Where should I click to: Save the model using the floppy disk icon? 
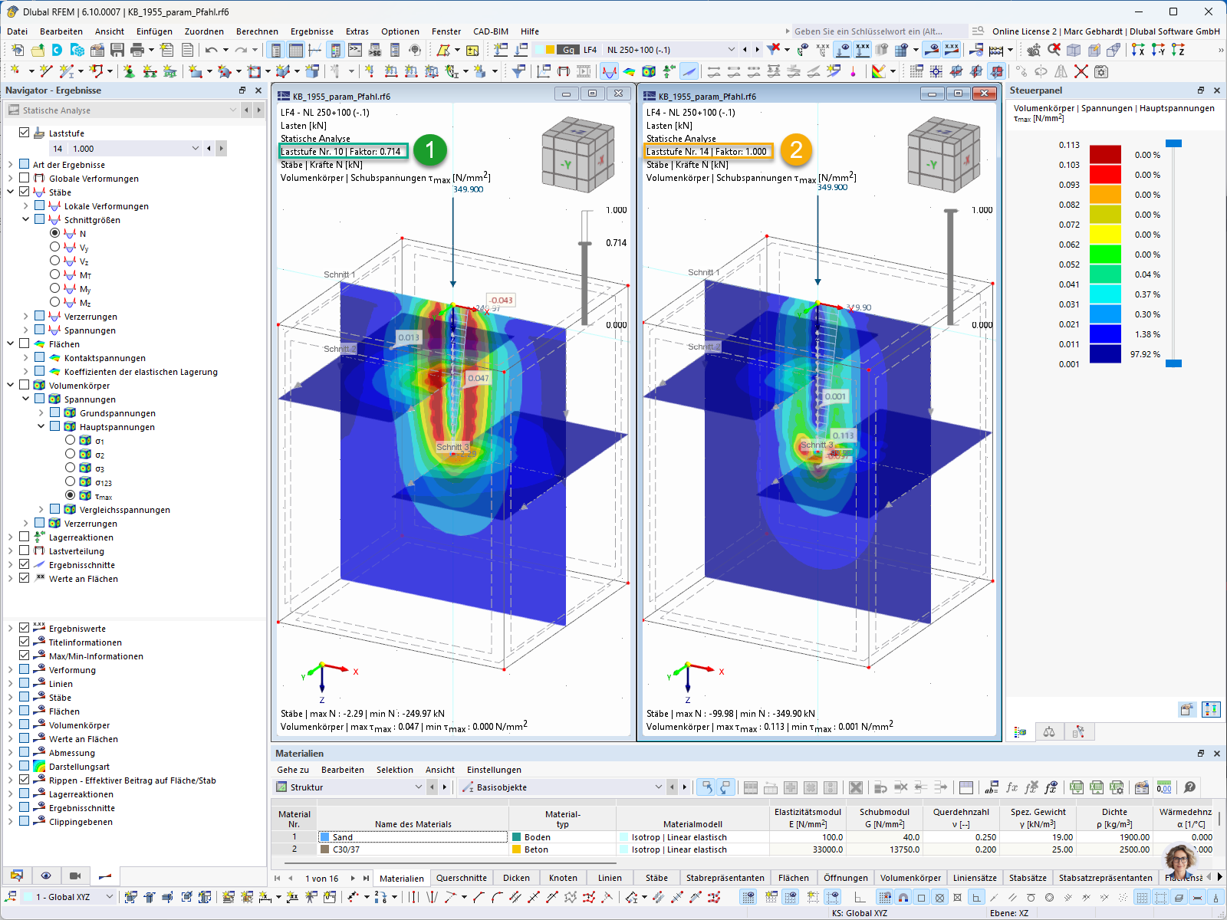tap(117, 50)
